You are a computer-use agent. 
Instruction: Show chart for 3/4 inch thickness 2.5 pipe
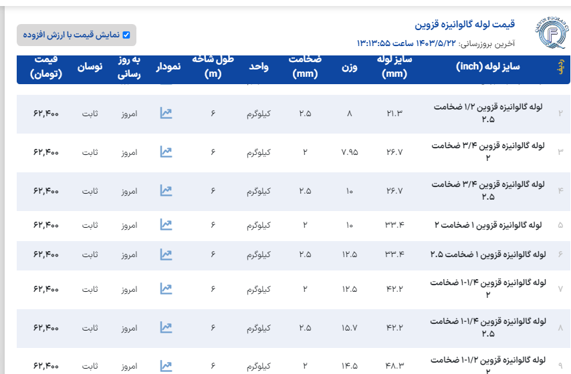(166, 191)
